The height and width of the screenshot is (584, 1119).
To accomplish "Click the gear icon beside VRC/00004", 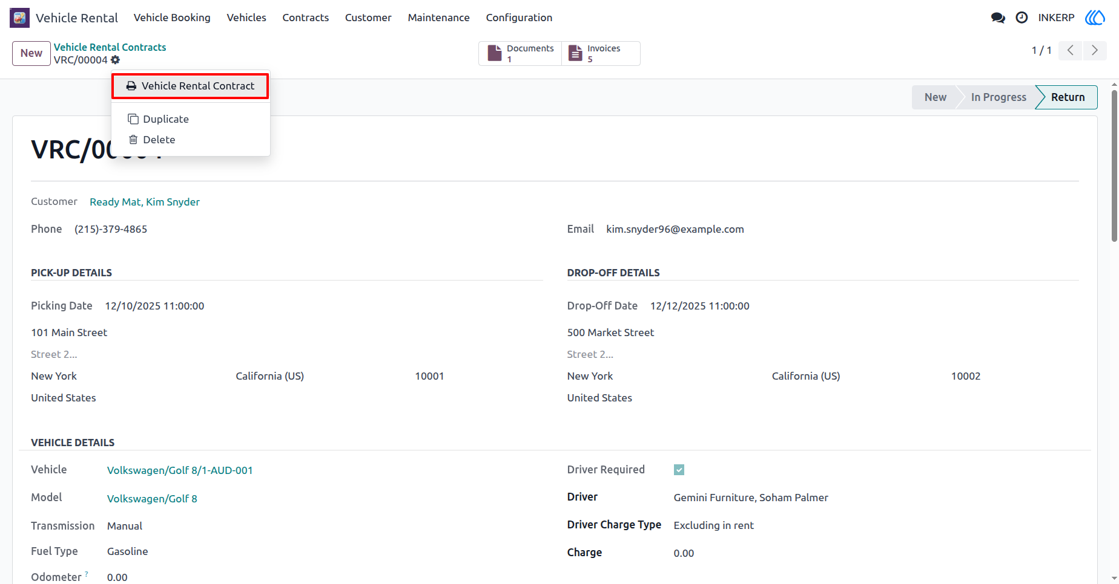I will point(115,60).
